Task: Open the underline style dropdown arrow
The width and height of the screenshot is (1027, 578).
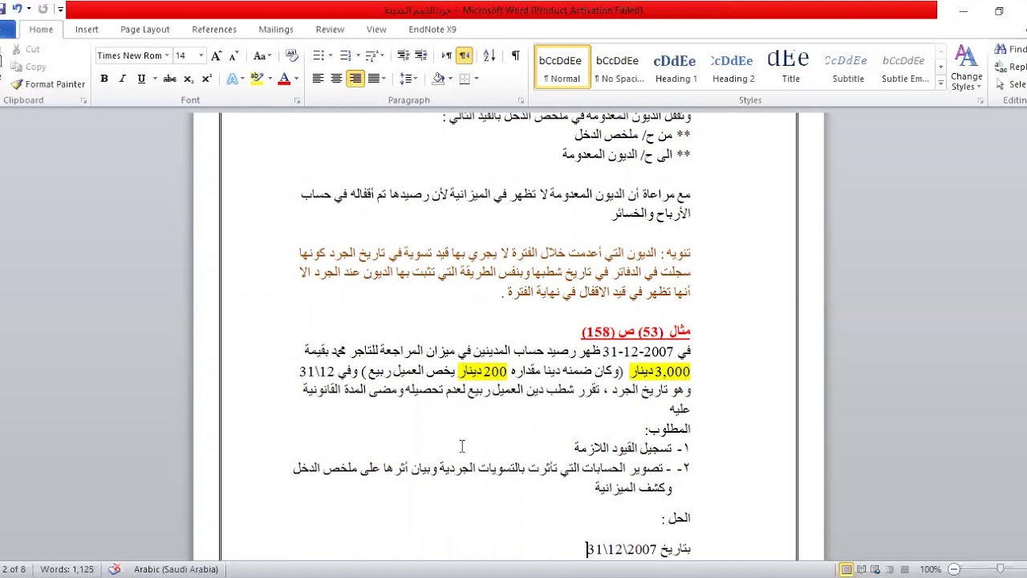Action: [153, 79]
